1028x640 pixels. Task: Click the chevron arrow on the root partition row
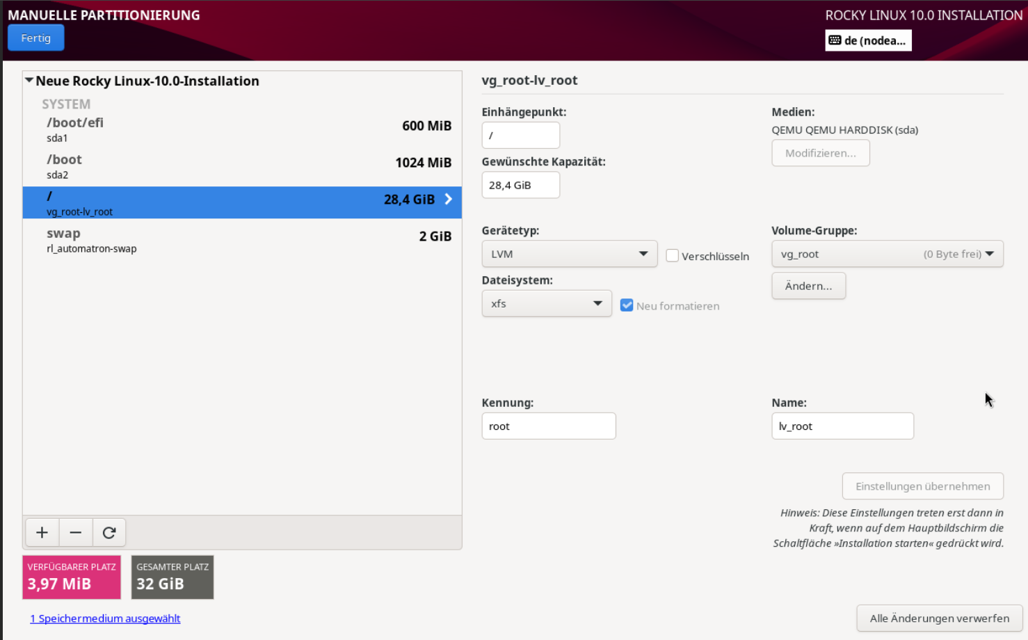pos(449,200)
